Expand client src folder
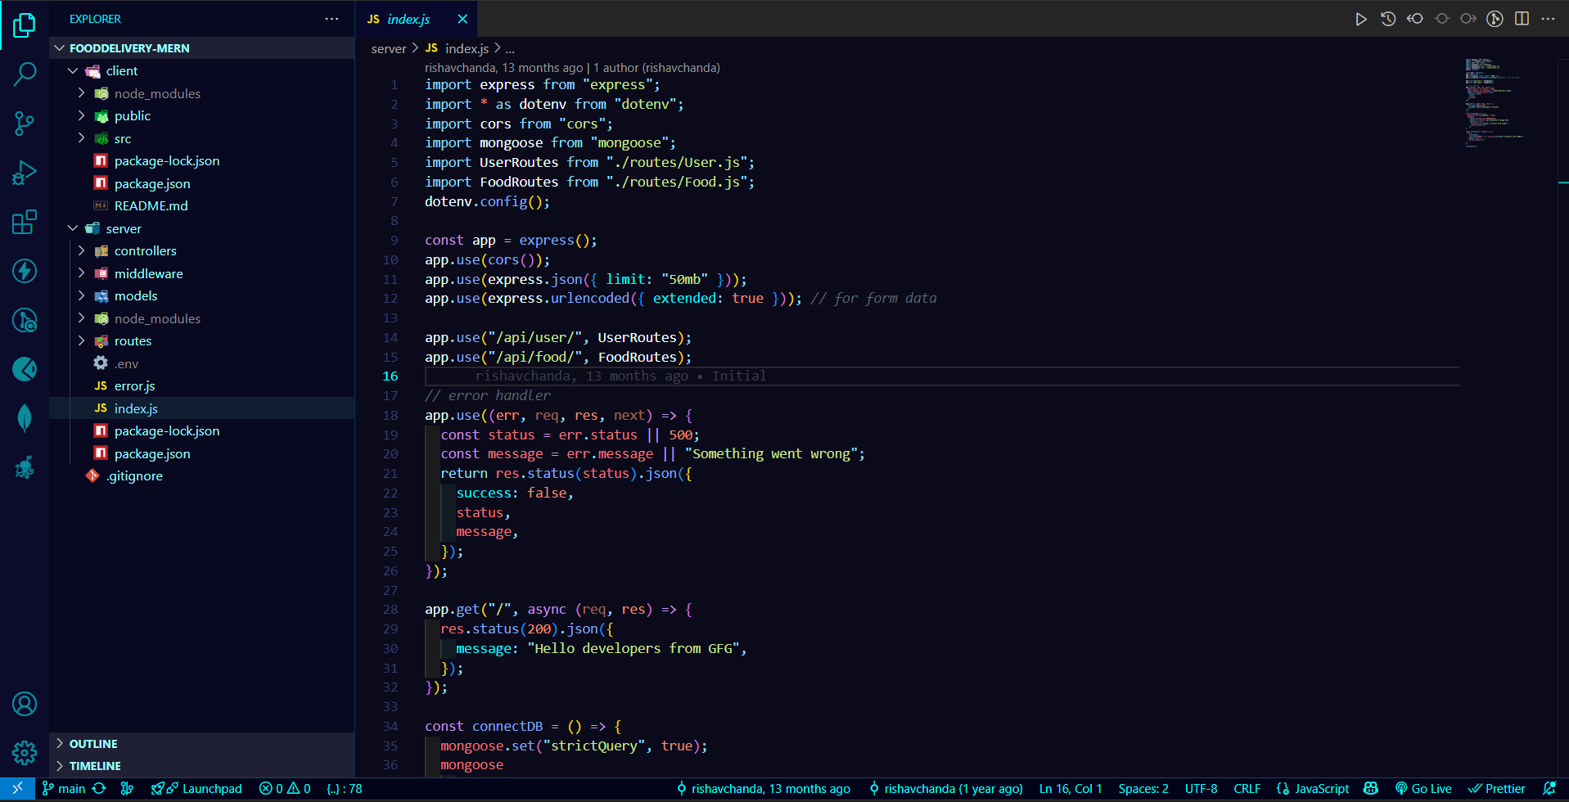Image resolution: width=1569 pixels, height=802 pixels. point(202,139)
